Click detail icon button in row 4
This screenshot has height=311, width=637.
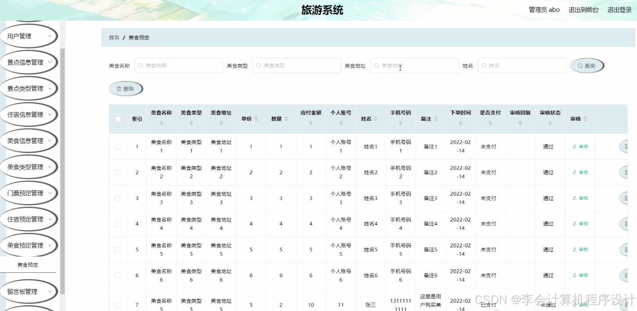tap(624, 224)
